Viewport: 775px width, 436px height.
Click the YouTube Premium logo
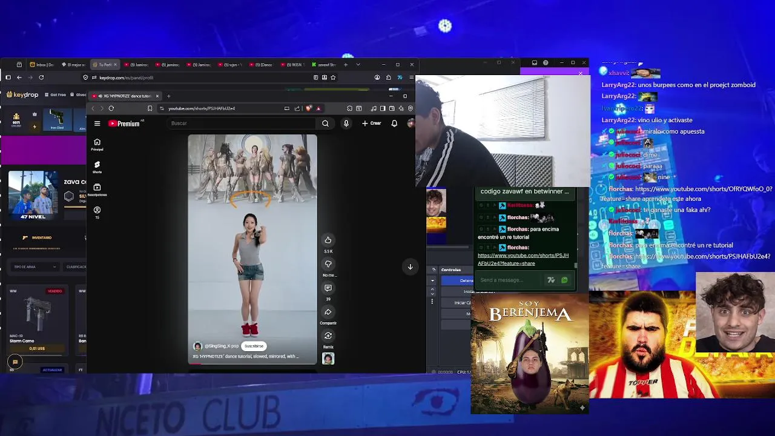click(124, 124)
